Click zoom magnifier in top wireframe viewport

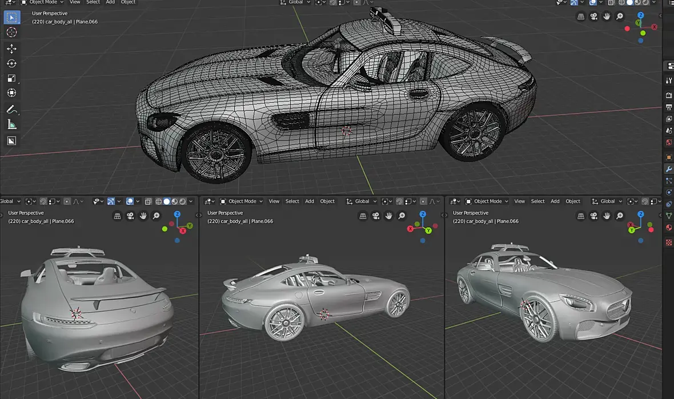tap(619, 17)
